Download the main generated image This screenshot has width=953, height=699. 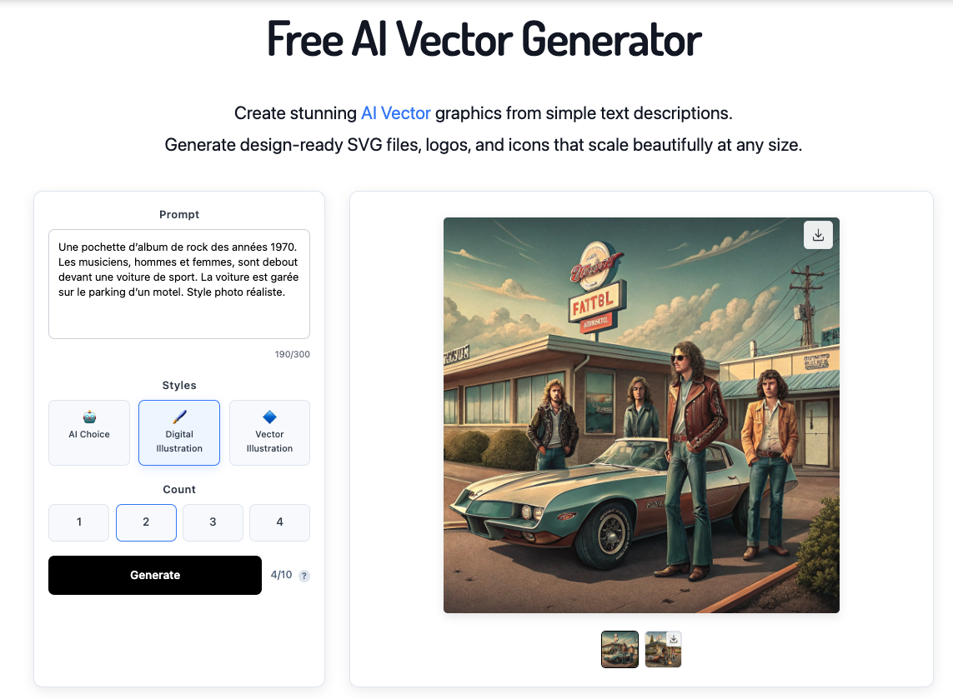tap(818, 234)
